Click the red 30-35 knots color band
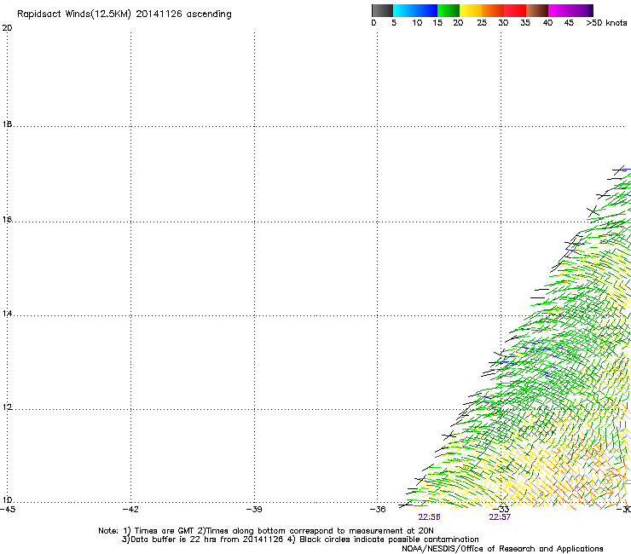The image size is (631, 554). click(515, 10)
